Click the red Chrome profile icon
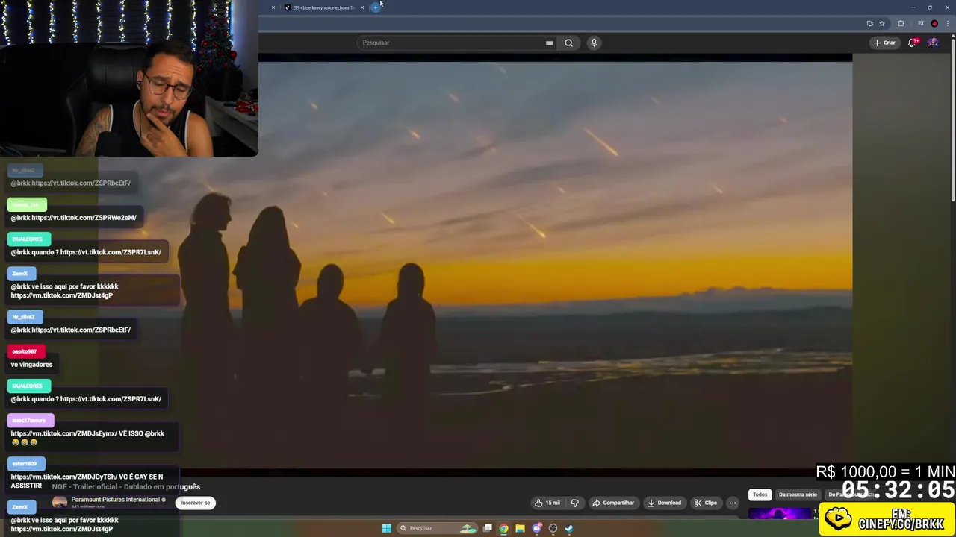The height and width of the screenshot is (537, 956). coord(934,23)
